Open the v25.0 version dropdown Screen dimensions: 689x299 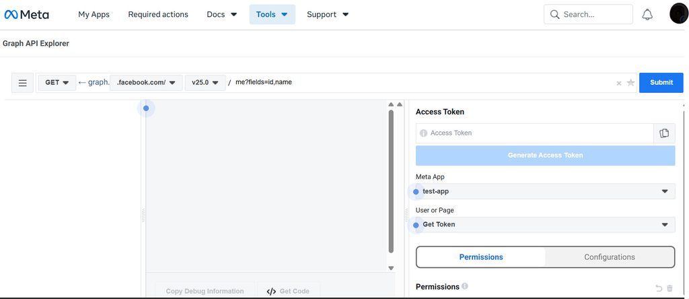(x=205, y=83)
